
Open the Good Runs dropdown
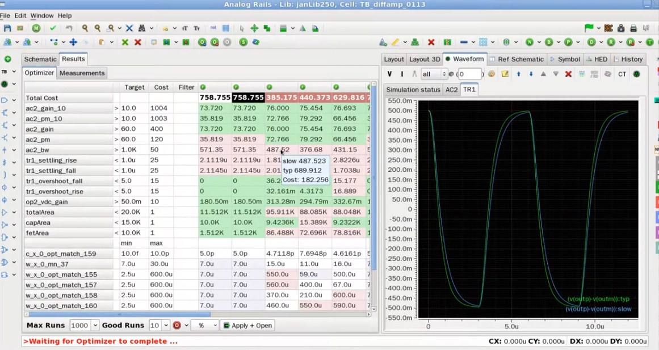pyautogui.click(x=166, y=326)
